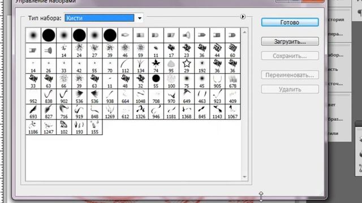Select the star outline brush 29
Image resolution: width=362 pixels, height=203 pixels.
[187, 66]
